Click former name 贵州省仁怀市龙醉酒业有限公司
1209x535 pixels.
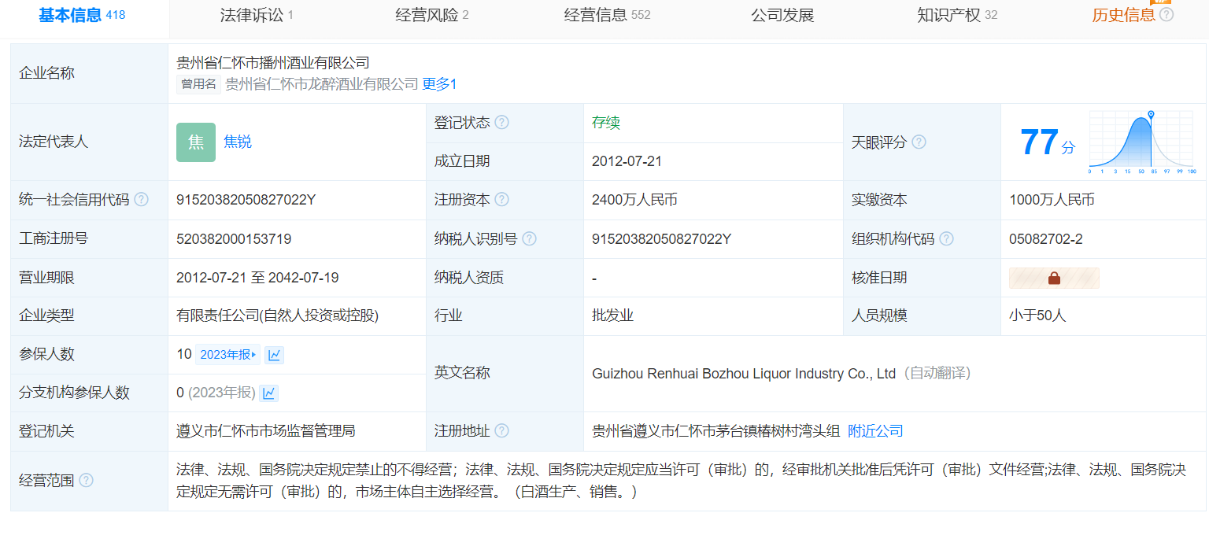point(321,84)
